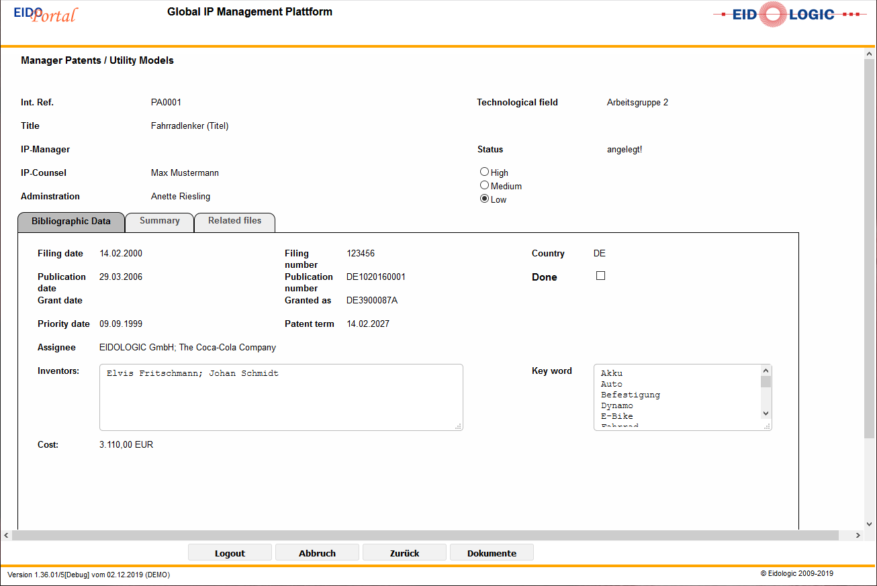Select keyword Befestigung in list
The height and width of the screenshot is (586, 877).
(x=631, y=395)
